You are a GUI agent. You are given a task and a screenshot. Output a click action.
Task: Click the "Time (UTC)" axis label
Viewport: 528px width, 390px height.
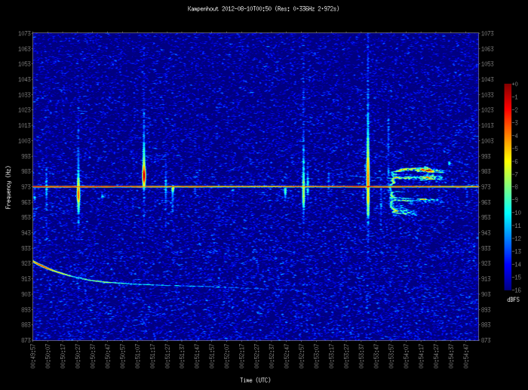pos(255,380)
